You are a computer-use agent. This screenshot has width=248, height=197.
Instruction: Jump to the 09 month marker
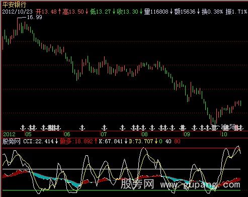coord(187,134)
